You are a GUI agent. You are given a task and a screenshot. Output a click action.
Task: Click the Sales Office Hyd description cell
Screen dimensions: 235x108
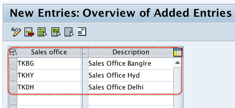coord(130,75)
